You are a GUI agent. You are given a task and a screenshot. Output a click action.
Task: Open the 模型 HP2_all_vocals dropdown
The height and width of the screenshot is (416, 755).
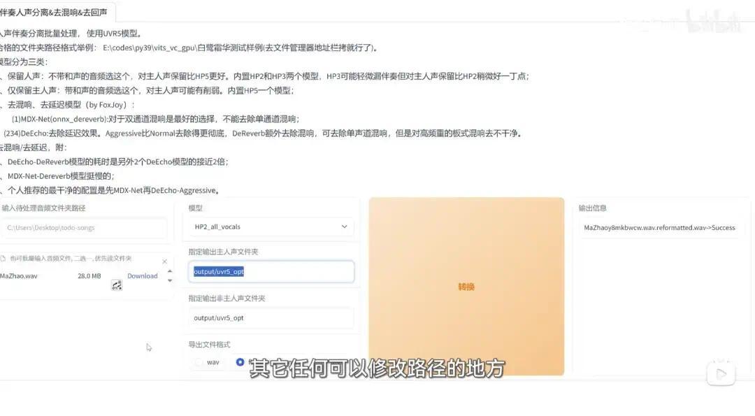tap(270, 227)
